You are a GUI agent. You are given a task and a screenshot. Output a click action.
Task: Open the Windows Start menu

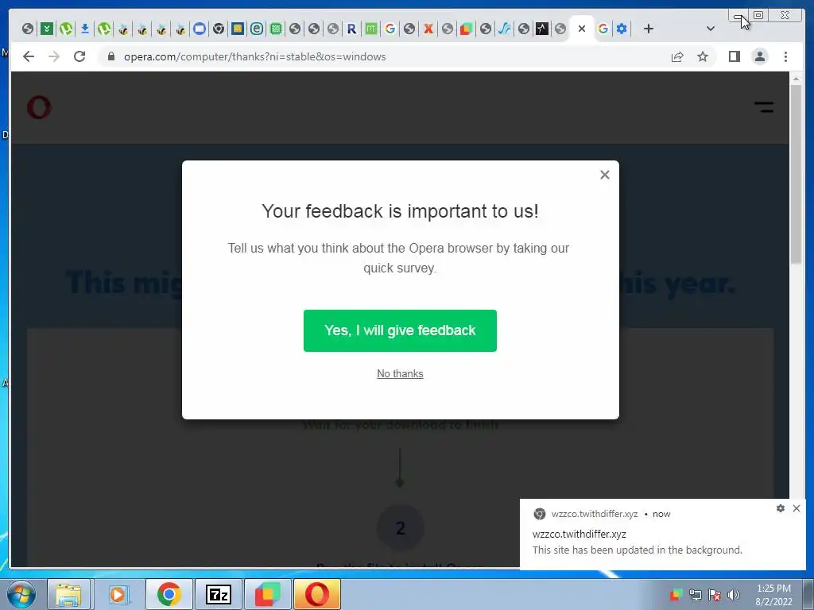(21, 594)
